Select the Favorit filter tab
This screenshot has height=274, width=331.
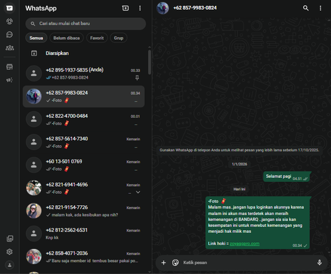pos(97,38)
